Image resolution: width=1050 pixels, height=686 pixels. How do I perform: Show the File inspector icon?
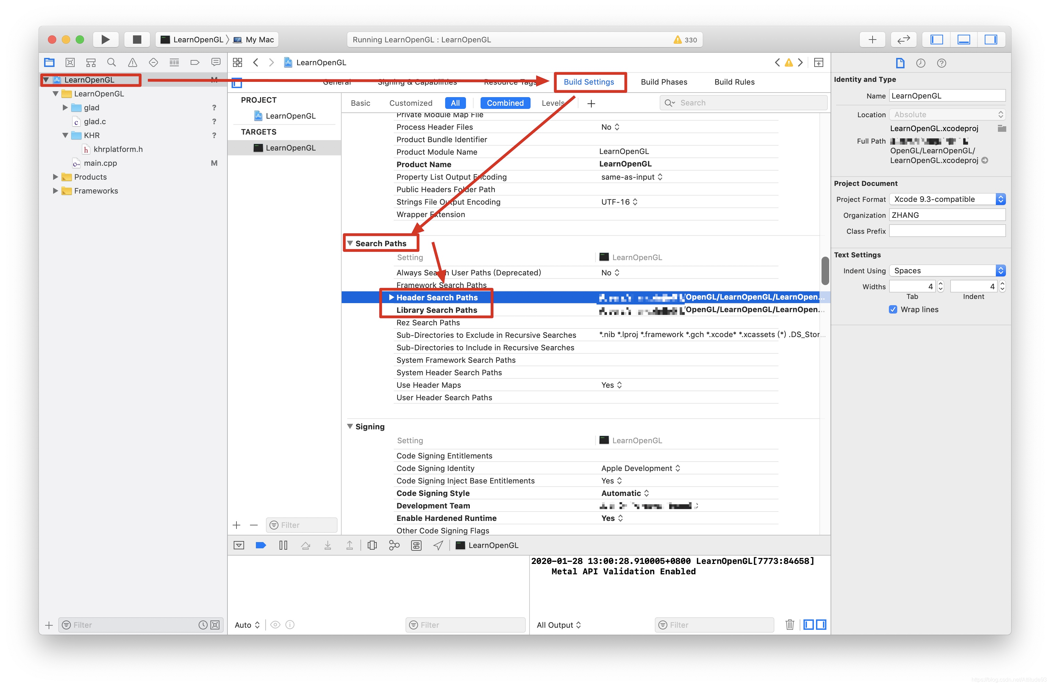tap(900, 63)
